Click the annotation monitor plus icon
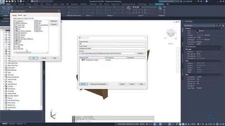This screenshot has height=126, width=225. [203, 124]
